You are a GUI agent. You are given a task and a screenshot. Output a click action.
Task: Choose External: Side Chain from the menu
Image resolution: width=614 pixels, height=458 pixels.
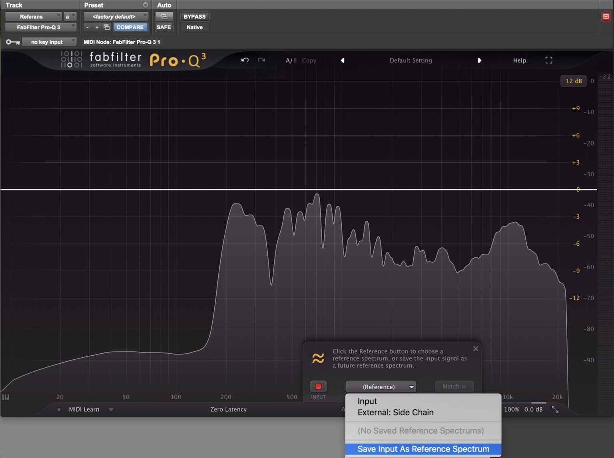coord(395,412)
